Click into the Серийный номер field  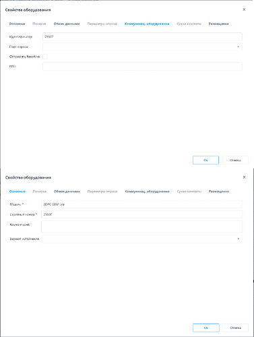pyautogui.click(x=141, y=214)
